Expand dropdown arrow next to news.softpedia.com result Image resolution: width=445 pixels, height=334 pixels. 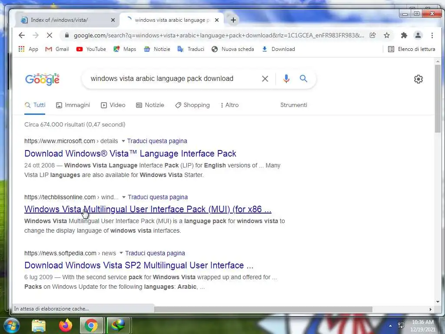pos(121,253)
